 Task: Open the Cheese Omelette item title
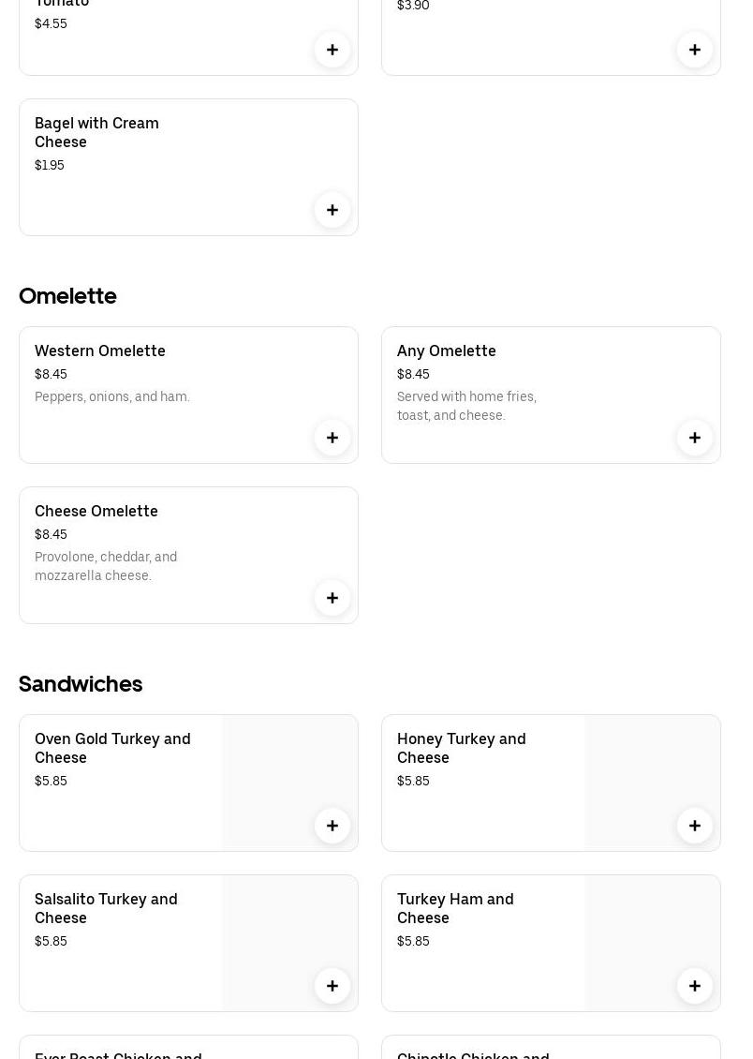coord(96,511)
